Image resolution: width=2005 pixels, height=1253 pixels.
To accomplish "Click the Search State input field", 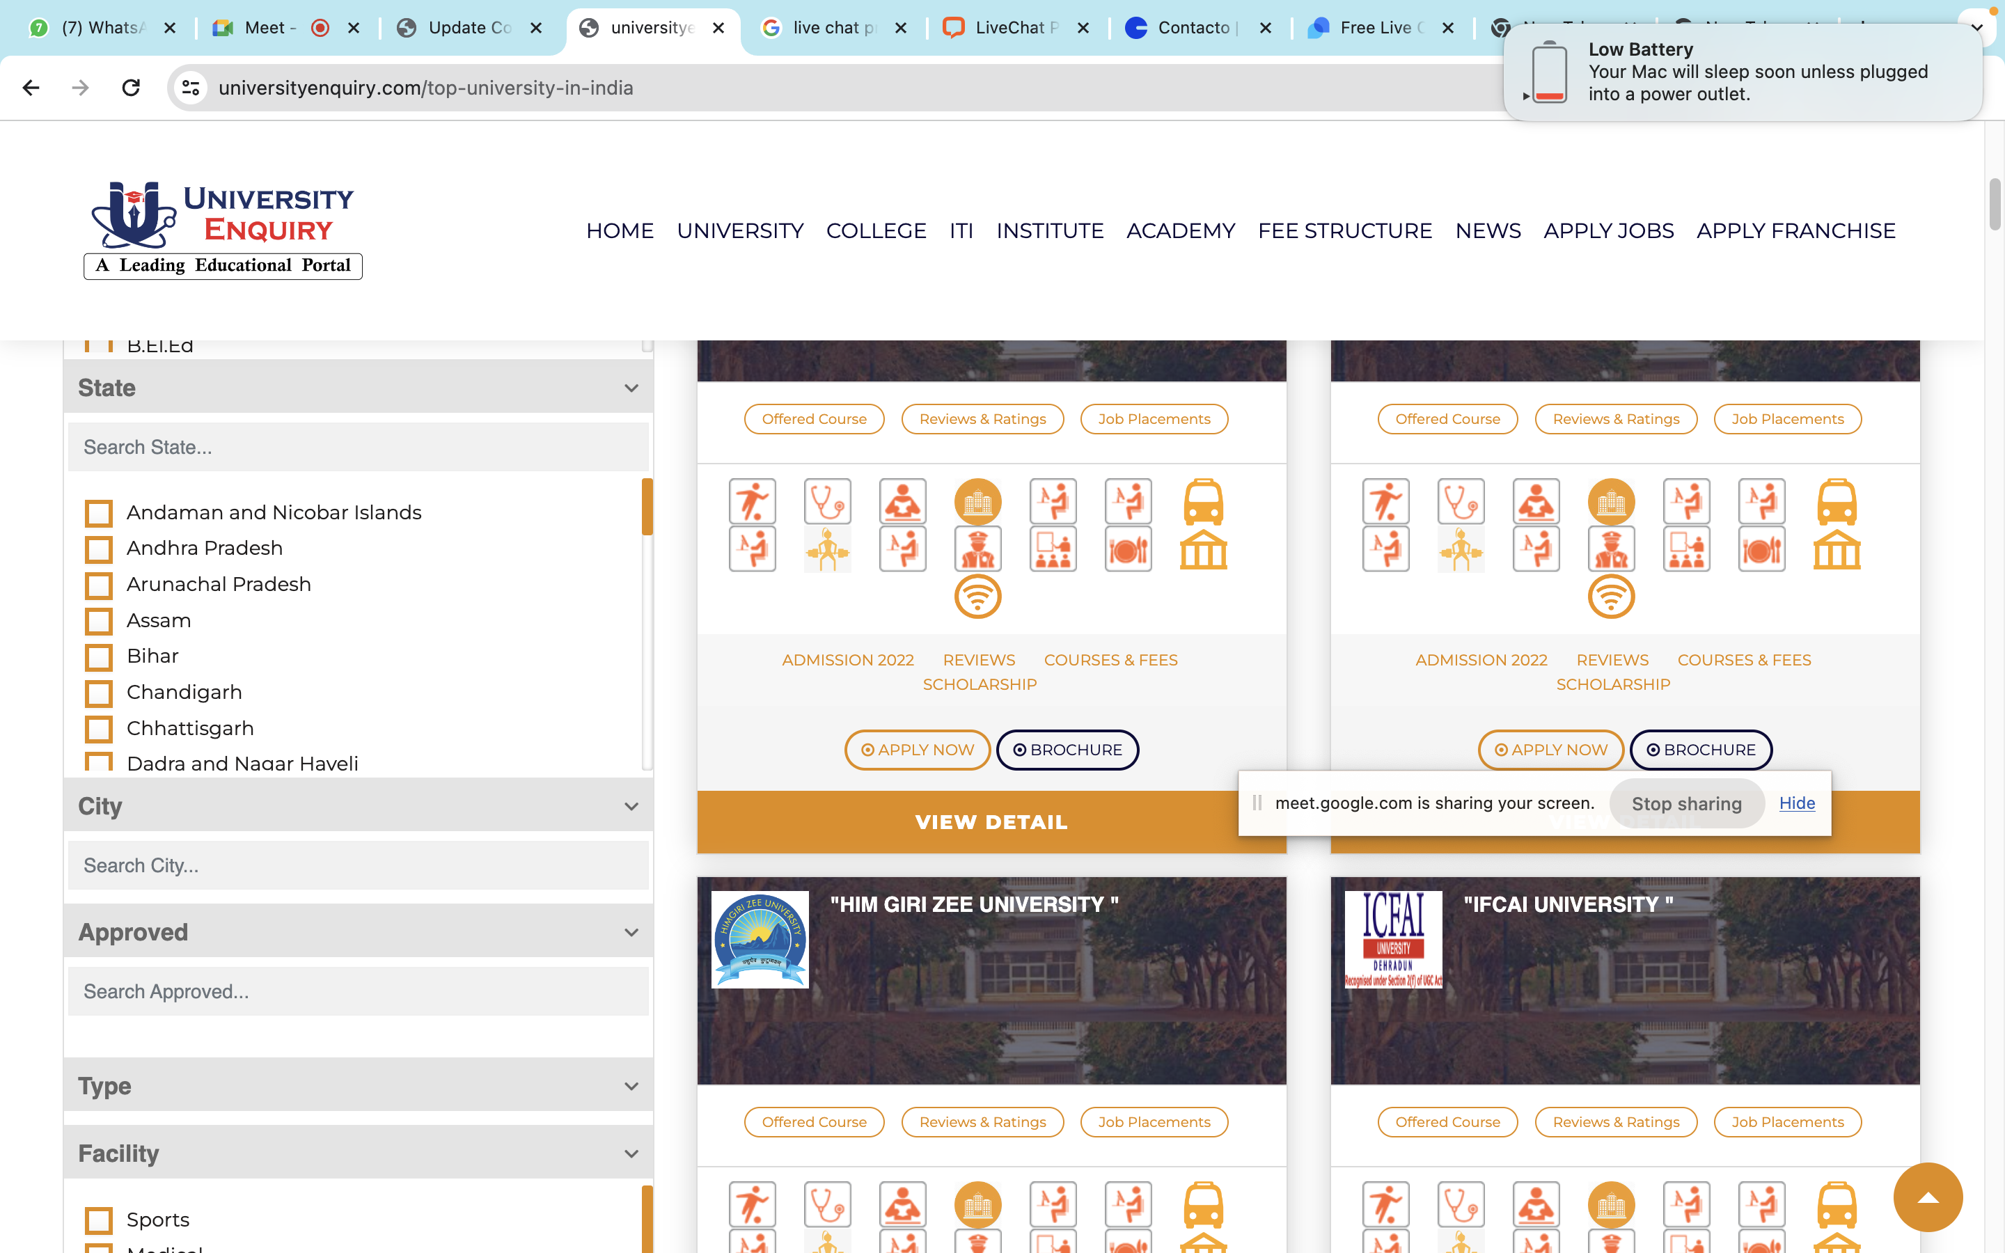I will click(x=358, y=448).
